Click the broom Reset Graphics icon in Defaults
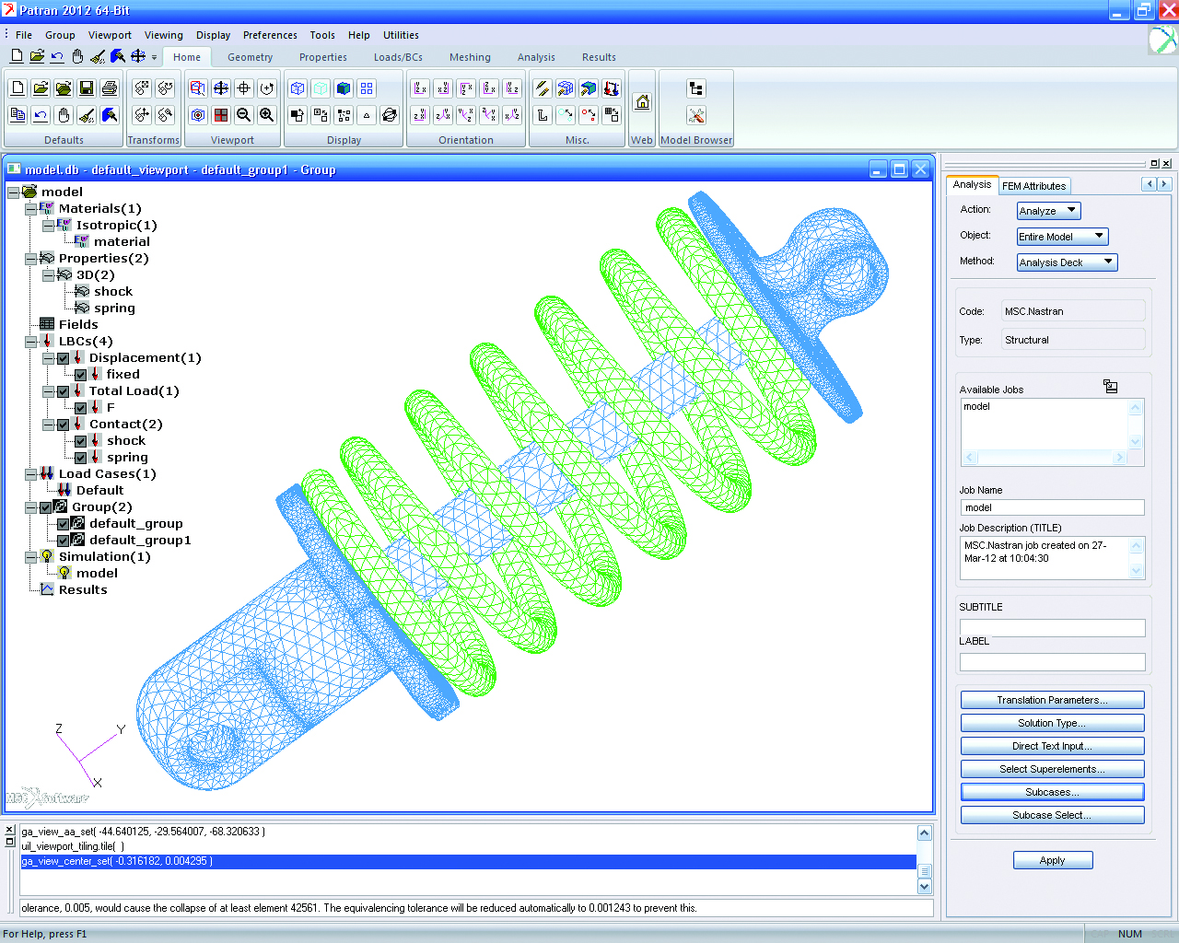This screenshot has width=1179, height=943. pyautogui.click(x=87, y=115)
